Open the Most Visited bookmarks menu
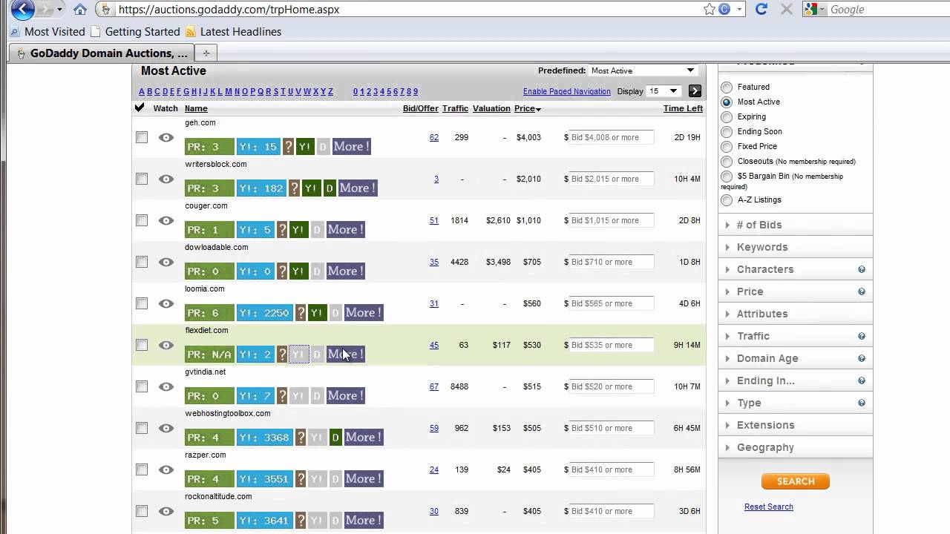 pos(48,31)
